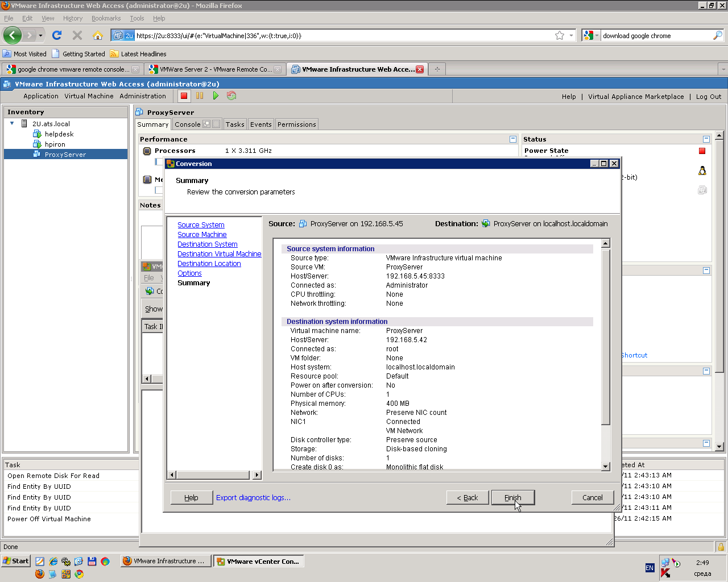The width and height of the screenshot is (728, 582).
Task: Go to the Firefox Home page icon
Action: click(x=98, y=35)
